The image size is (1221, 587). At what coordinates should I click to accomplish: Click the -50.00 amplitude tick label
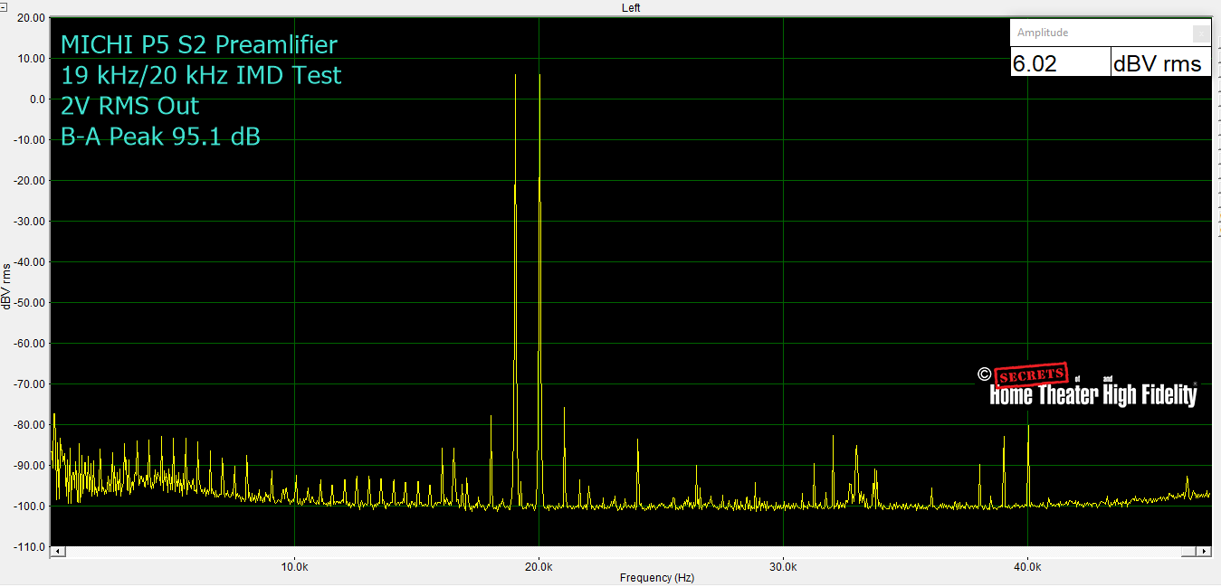(x=30, y=303)
